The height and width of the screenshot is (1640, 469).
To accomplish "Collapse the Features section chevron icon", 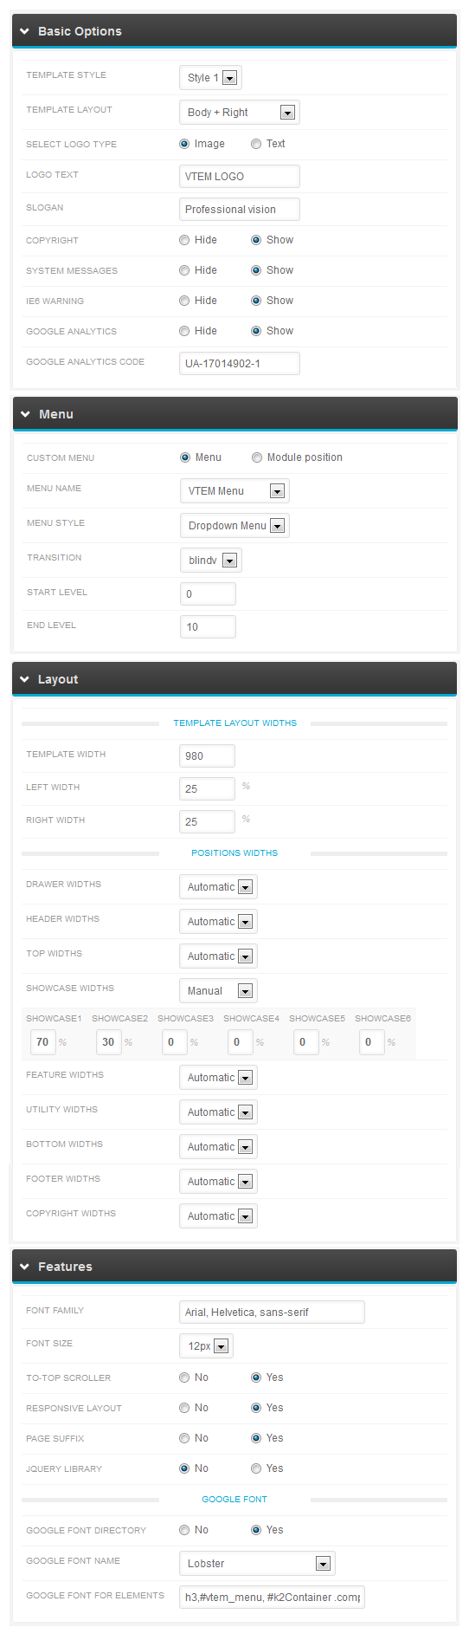I will click(25, 1267).
